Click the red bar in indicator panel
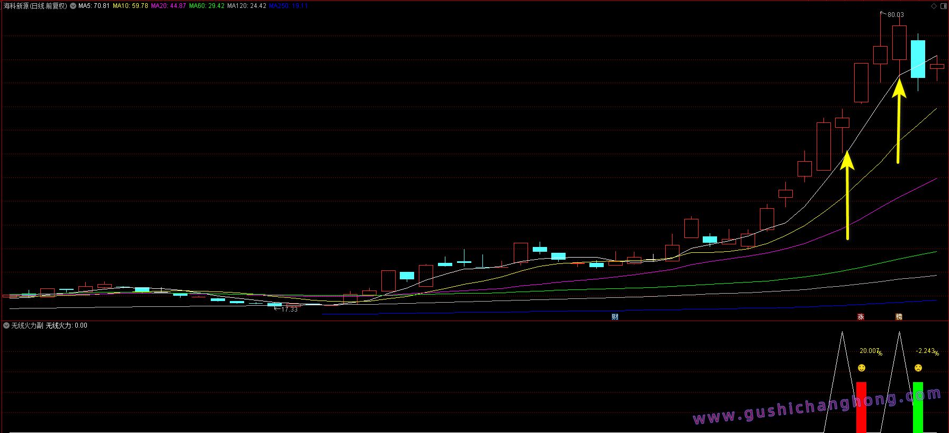The width and height of the screenshot is (949, 433). point(861,407)
